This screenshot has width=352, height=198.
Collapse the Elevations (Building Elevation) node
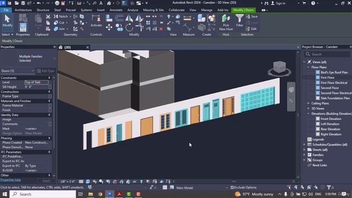pos(308,114)
